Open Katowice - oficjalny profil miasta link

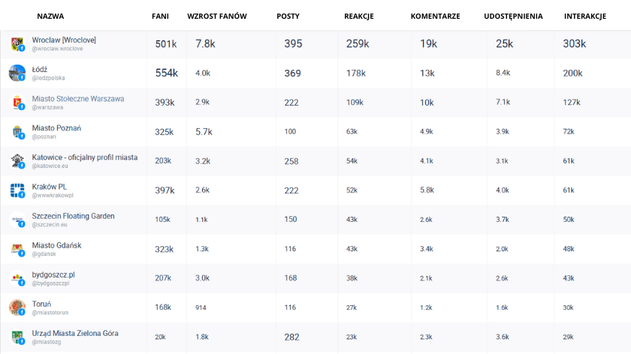(84, 157)
